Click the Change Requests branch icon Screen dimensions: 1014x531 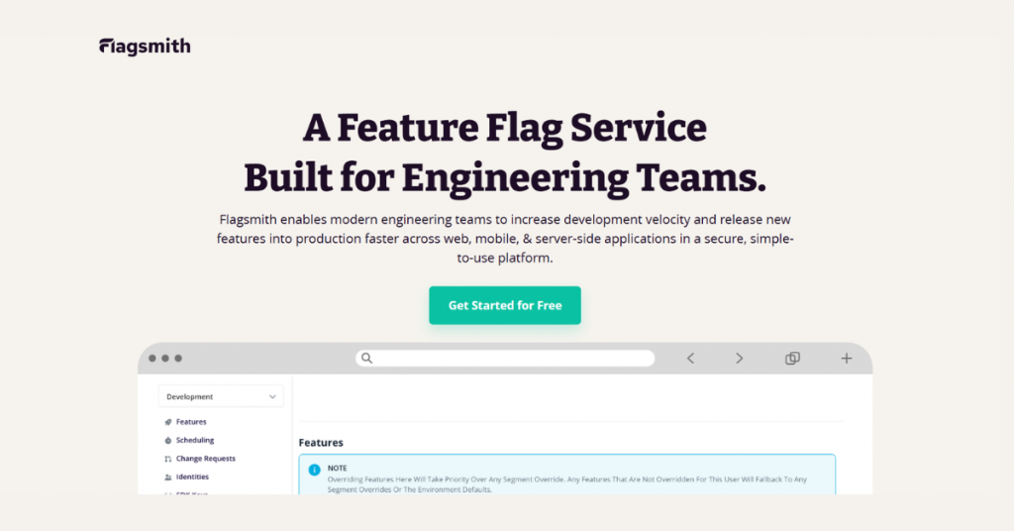tap(168, 459)
